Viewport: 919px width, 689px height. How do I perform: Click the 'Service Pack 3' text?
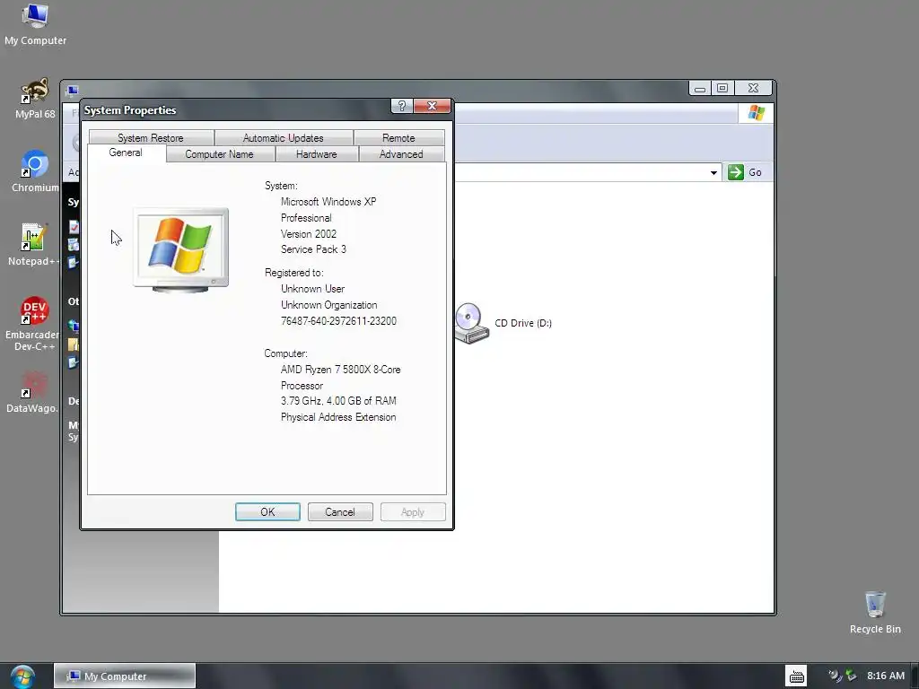pos(313,249)
